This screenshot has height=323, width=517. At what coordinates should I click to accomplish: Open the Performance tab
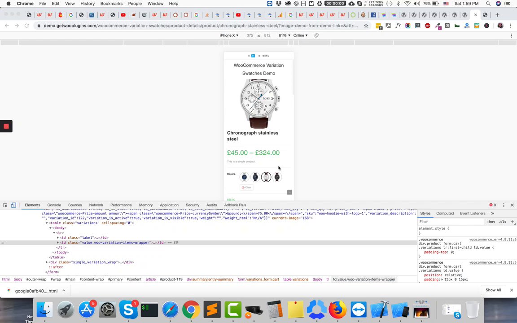pos(121,205)
